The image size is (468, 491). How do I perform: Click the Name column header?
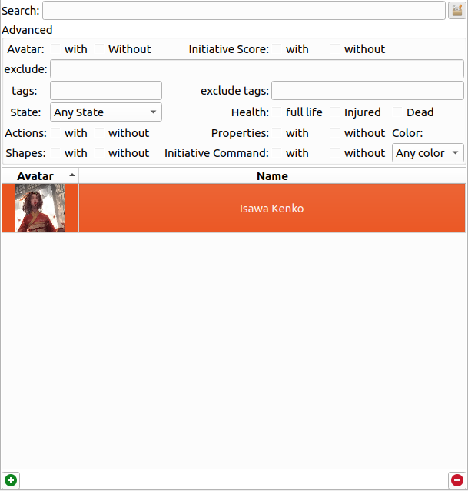point(272,176)
